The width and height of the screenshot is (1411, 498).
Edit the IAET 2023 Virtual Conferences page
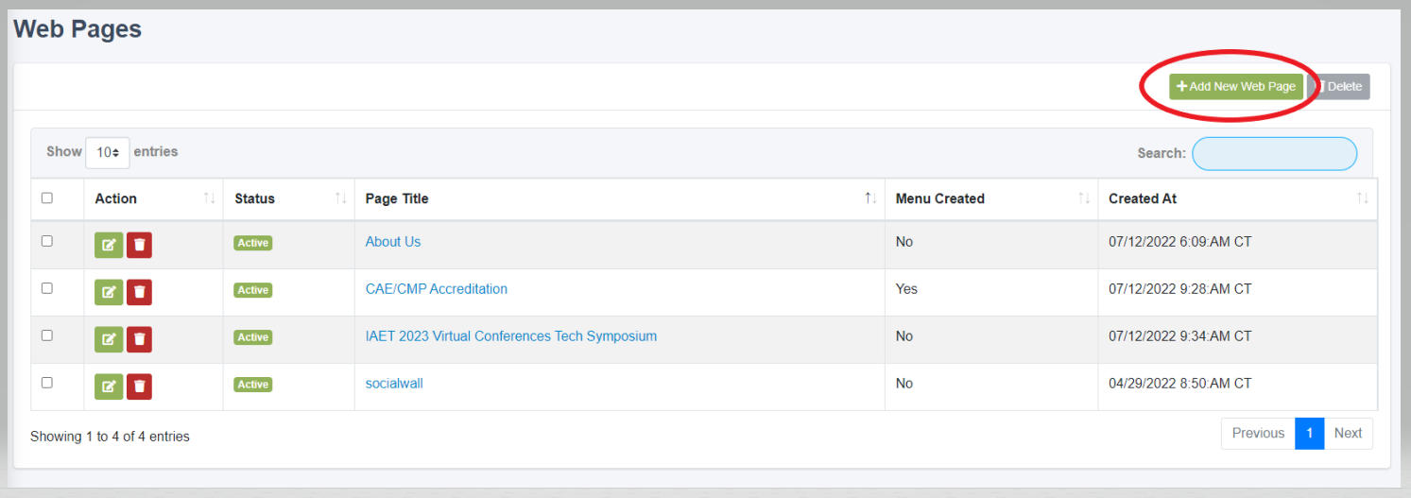point(109,339)
